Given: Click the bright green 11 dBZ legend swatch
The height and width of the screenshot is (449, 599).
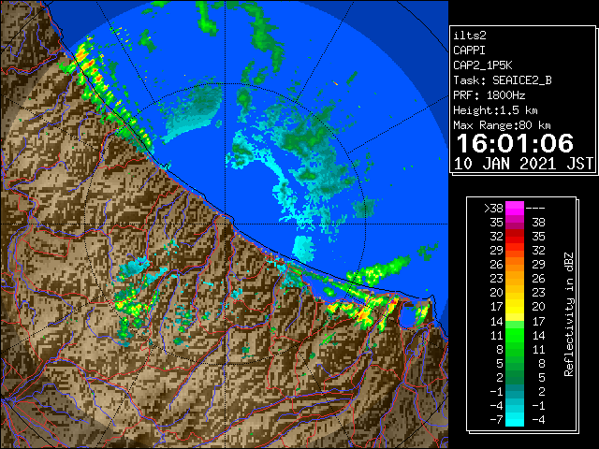Looking at the screenshot, I should (x=515, y=335).
